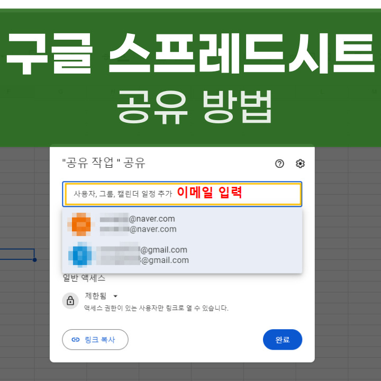Expand the 제한됨 access dropdown
The height and width of the screenshot is (381, 381).
click(101, 296)
